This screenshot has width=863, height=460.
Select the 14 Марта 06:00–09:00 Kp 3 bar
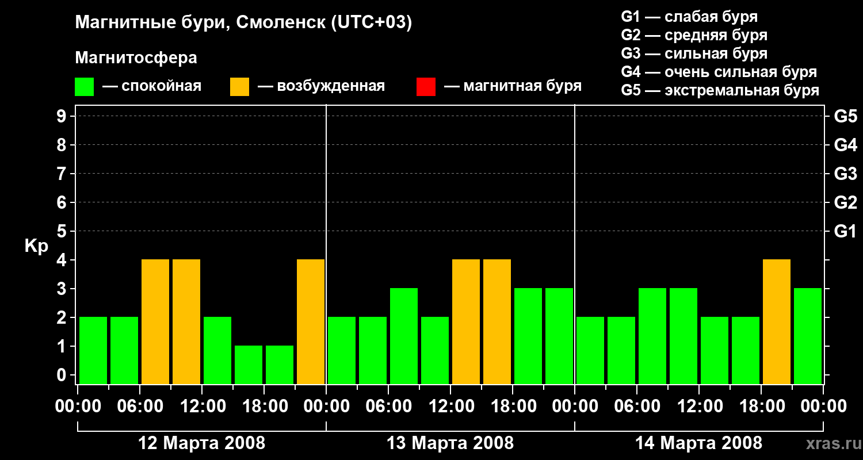[652, 336]
